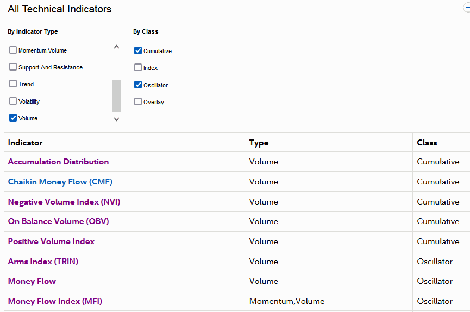Viewport: 470px width, 312px height.
Task: Disable the Oscillator class checkbox
Action: point(138,85)
